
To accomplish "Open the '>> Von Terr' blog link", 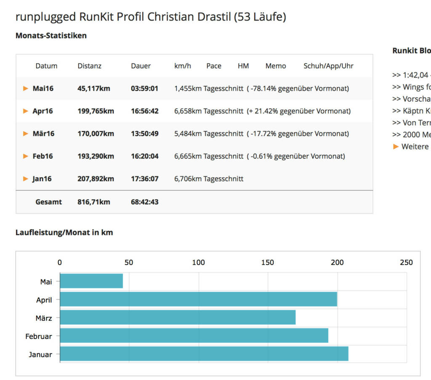I will [x=412, y=123].
